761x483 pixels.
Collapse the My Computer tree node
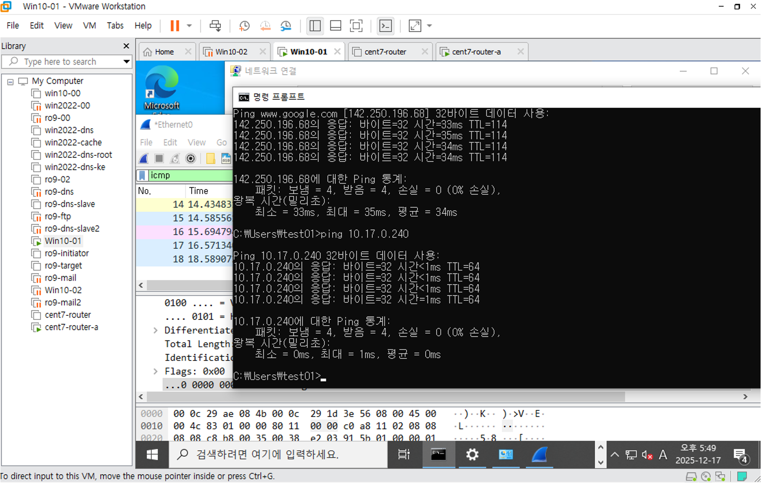10,82
